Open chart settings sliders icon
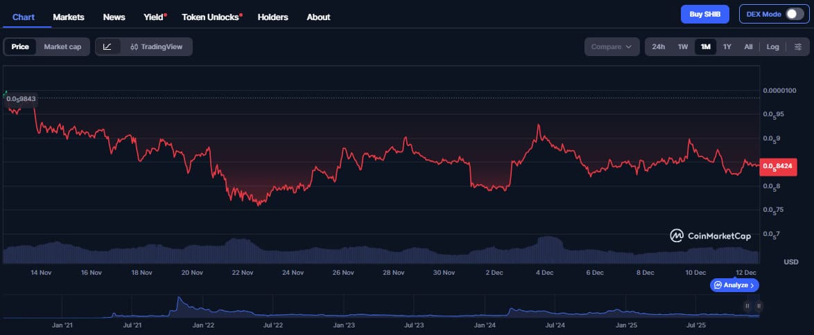Viewport: 814px width, 335px height. (797, 46)
